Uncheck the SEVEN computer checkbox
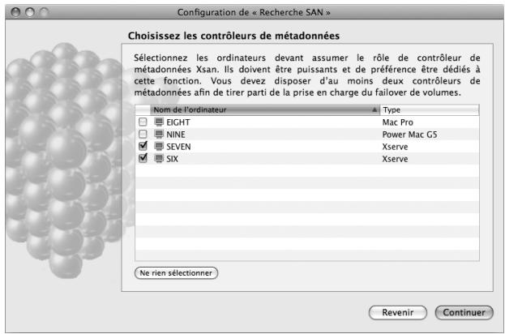 click(143, 146)
